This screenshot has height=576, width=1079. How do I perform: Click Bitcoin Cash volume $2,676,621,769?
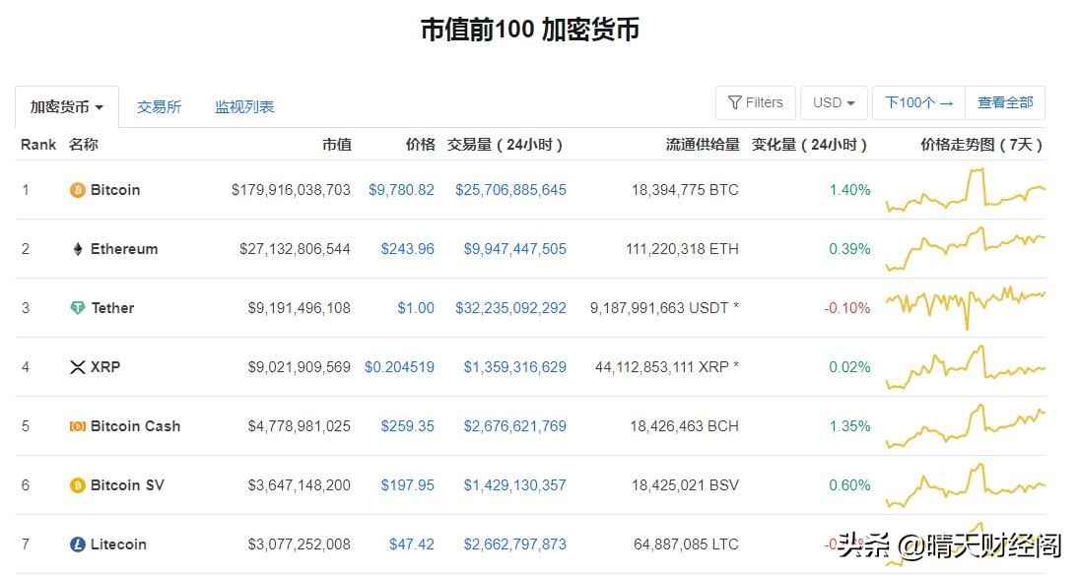(x=514, y=426)
